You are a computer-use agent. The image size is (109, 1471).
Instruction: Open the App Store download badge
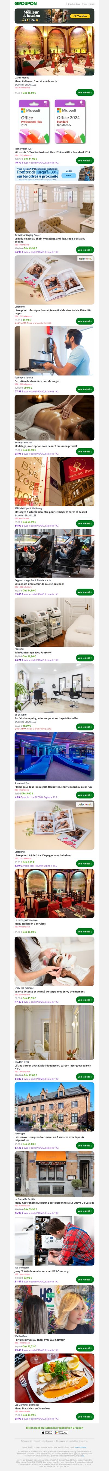point(48,1427)
